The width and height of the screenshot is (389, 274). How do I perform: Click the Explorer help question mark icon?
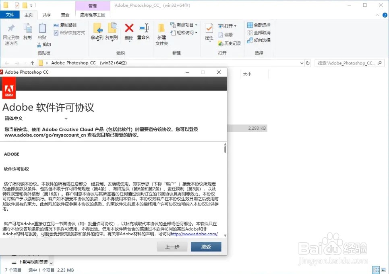tap(385, 15)
